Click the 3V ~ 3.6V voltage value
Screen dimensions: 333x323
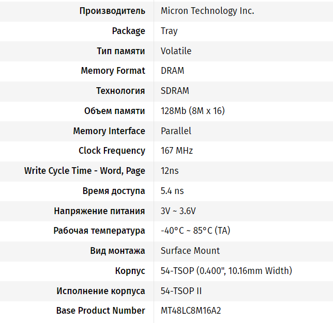178,211
